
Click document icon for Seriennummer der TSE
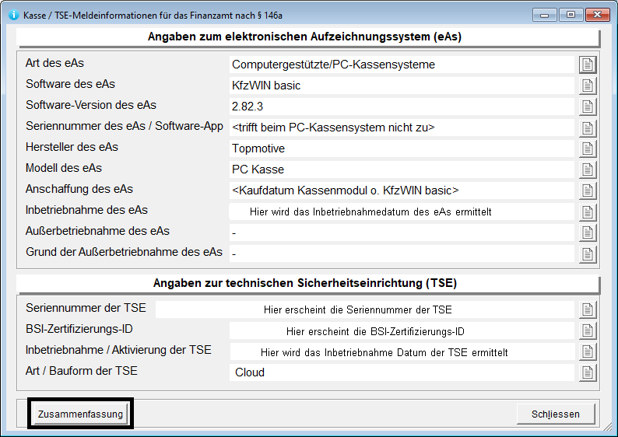588,309
